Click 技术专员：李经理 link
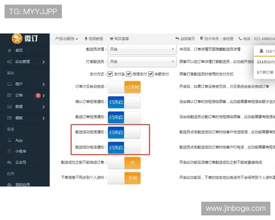The width and height of the screenshot is (275, 220). [217, 38]
